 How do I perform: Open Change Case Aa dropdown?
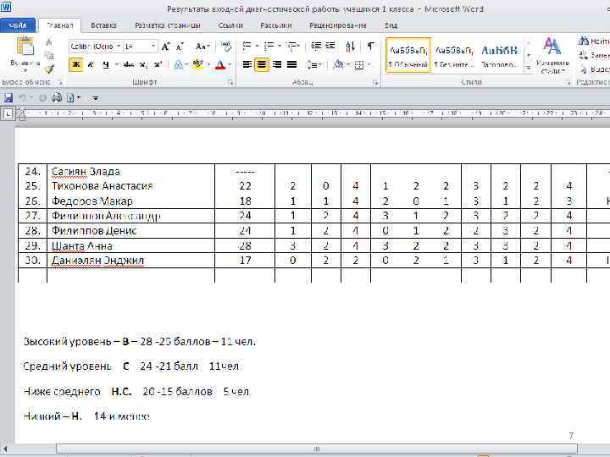click(x=202, y=47)
